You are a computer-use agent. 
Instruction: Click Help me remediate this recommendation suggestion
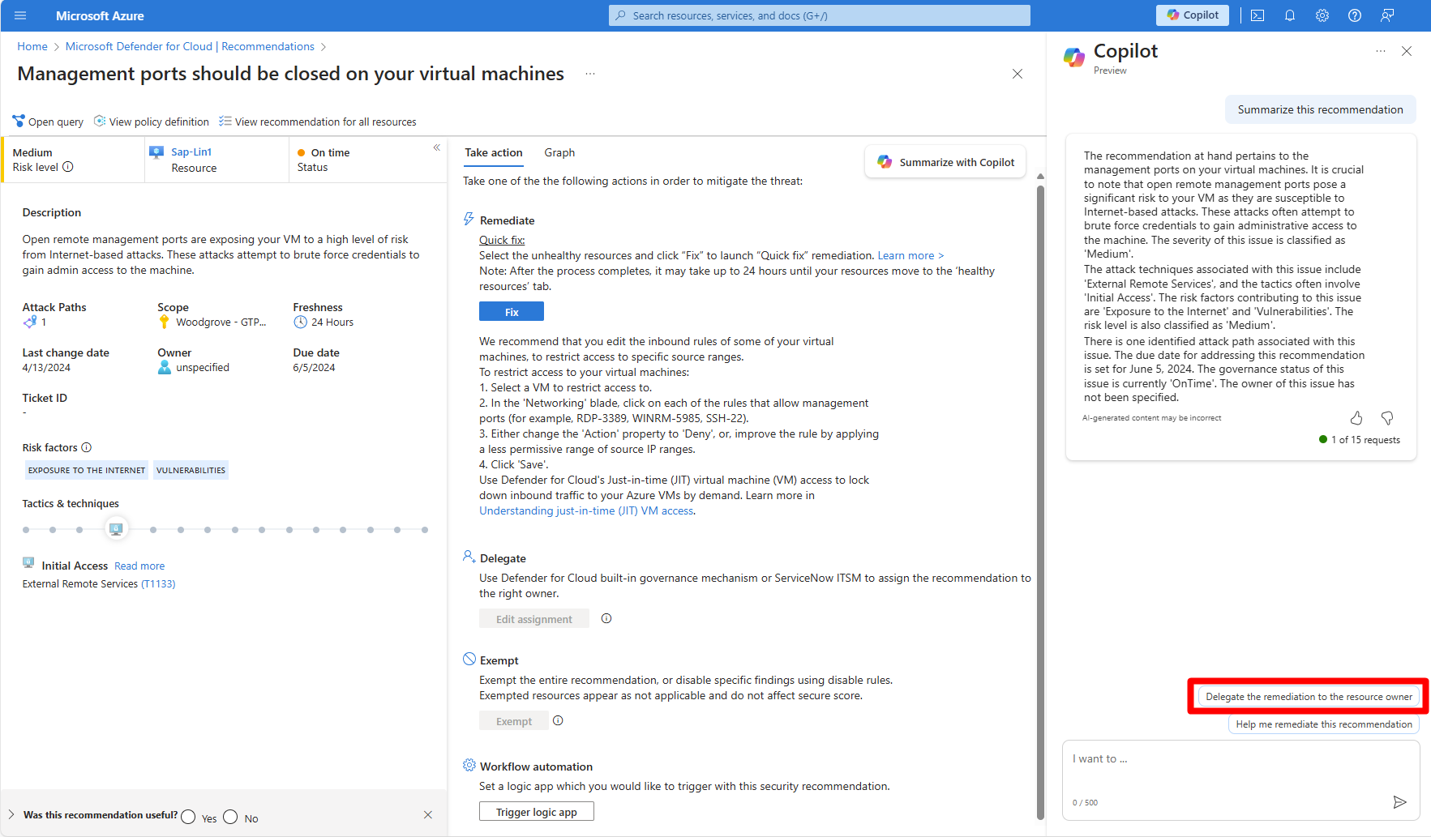pos(1324,724)
